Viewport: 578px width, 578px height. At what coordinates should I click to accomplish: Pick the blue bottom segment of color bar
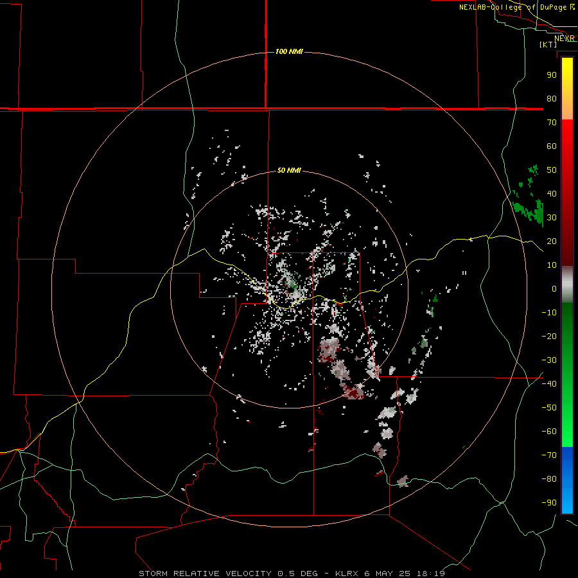pyautogui.click(x=567, y=480)
